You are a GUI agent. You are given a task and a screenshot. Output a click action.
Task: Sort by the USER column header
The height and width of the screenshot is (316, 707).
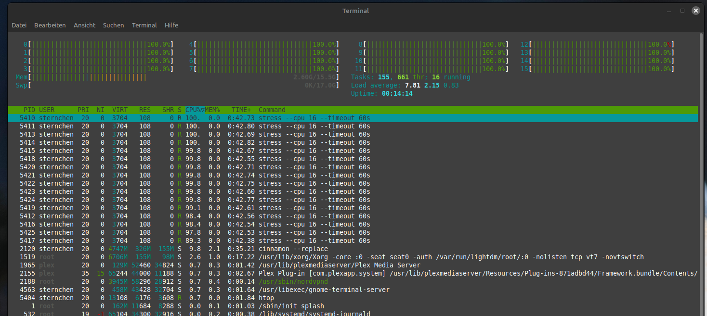pos(47,110)
